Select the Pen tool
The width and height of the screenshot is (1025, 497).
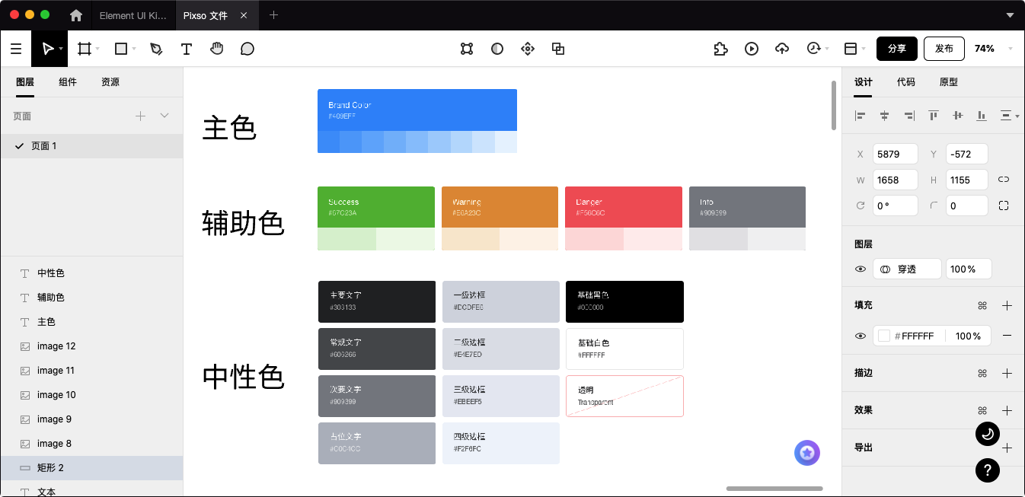tap(156, 49)
